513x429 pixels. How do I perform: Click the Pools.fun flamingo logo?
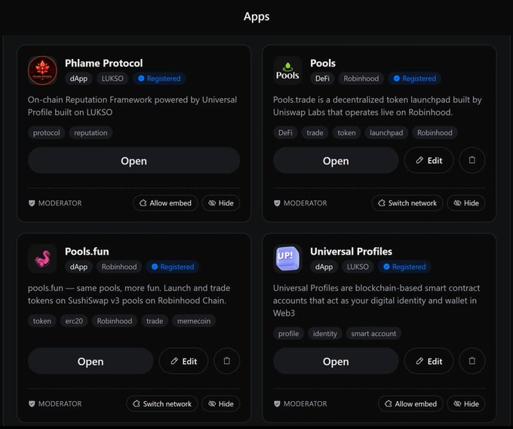pyautogui.click(x=42, y=259)
